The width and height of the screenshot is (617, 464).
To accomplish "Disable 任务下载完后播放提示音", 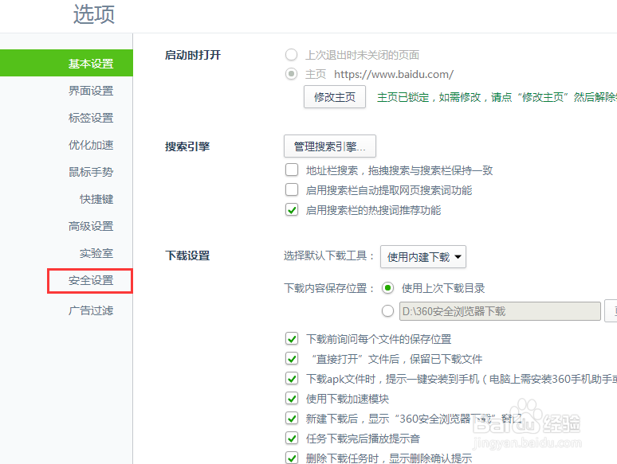I will click(x=292, y=438).
